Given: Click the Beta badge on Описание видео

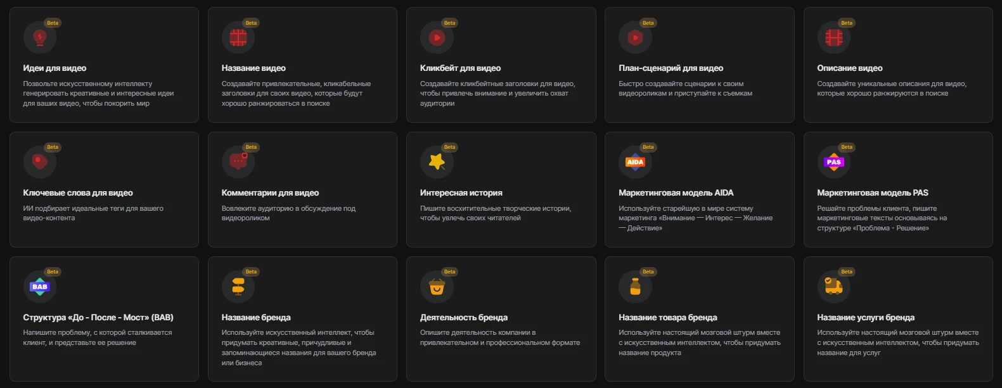Looking at the screenshot, I should click(847, 23).
